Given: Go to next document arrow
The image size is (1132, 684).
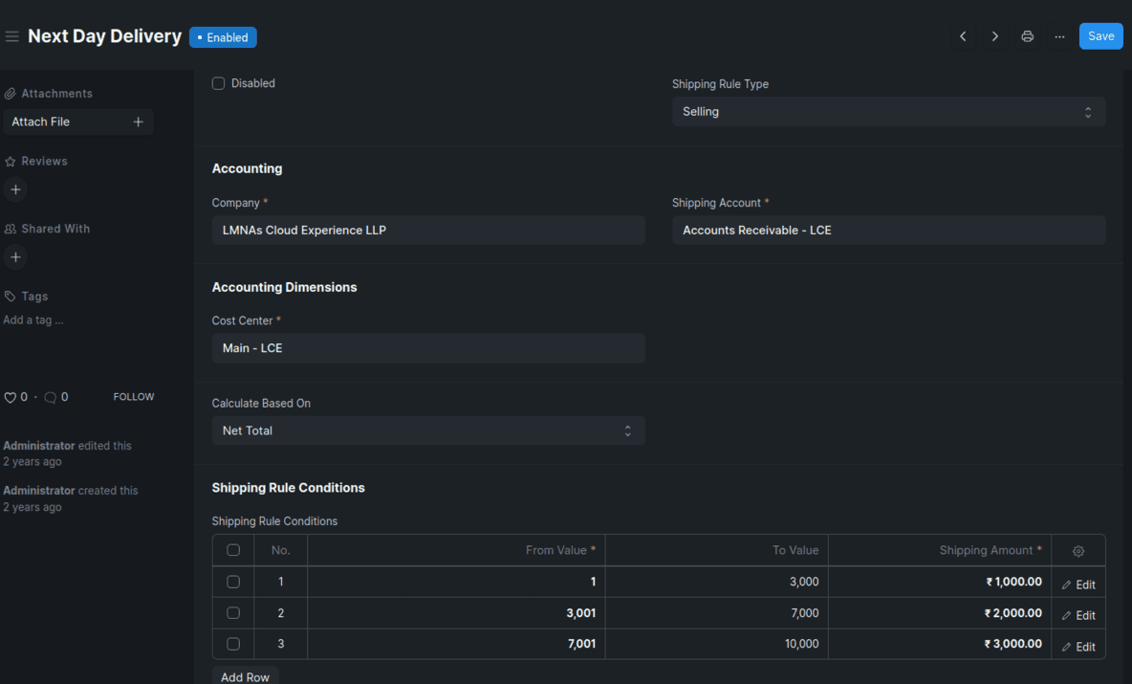Looking at the screenshot, I should 995,36.
